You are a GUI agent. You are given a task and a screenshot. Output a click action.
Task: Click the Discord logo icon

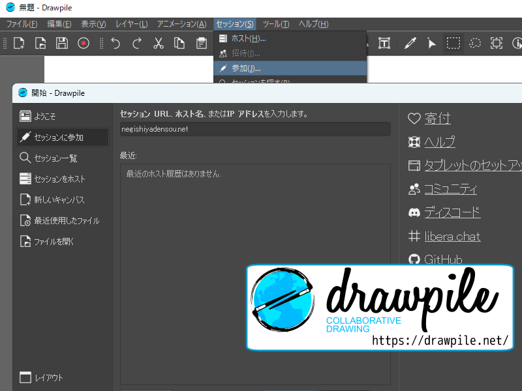tap(414, 212)
